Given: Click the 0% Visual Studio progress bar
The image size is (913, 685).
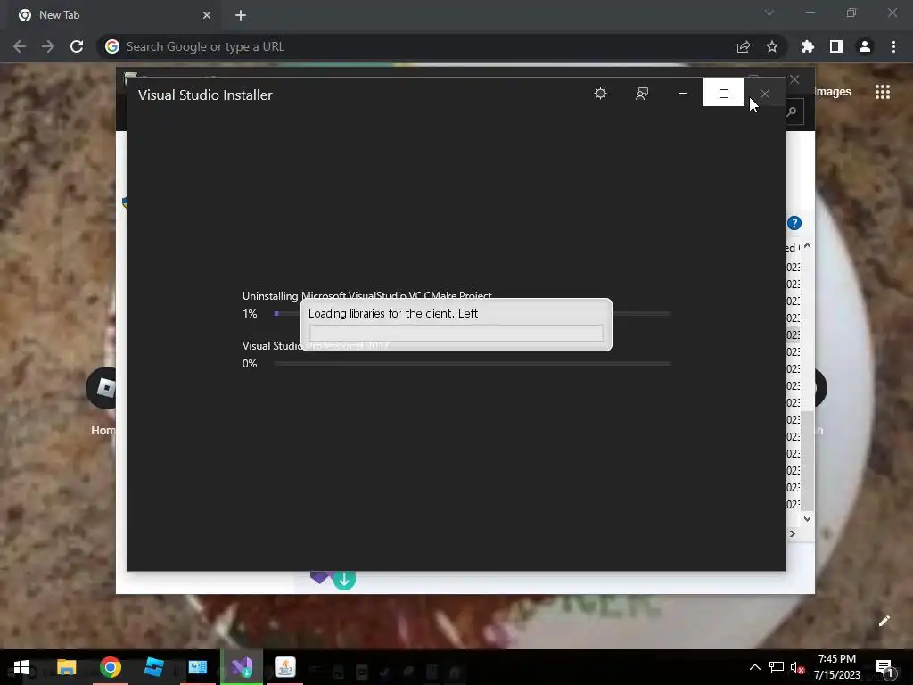Looking at the screenshot, I should point(473,364).
